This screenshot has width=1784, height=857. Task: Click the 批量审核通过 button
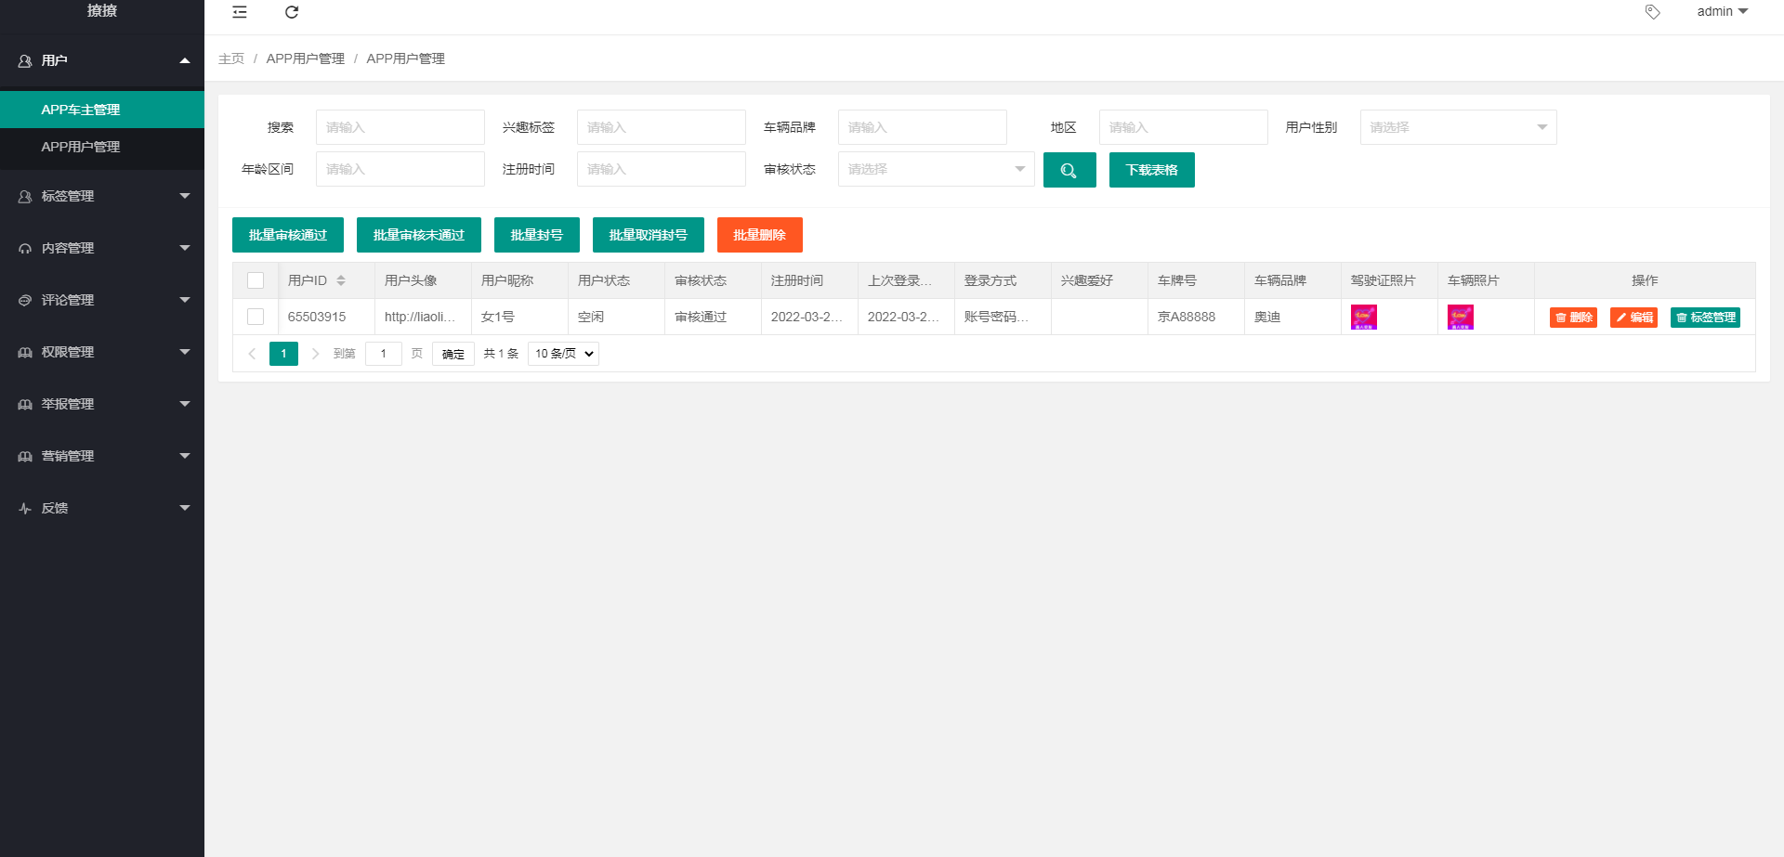click(x=287, y=235)
